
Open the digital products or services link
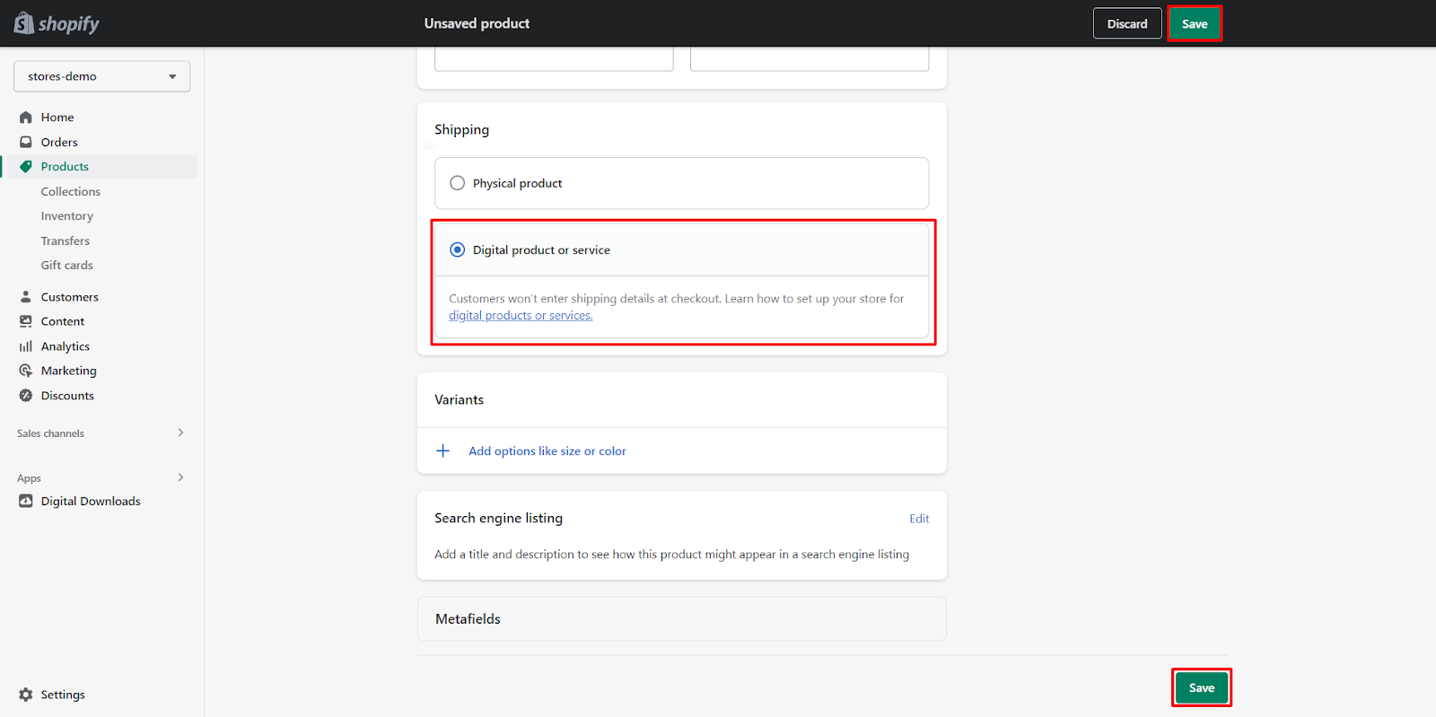coord(521,316)
